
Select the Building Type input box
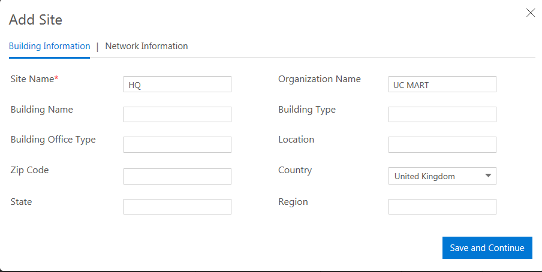tap(442, 114)
